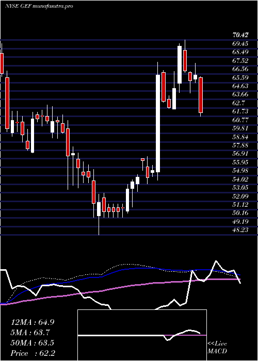
Task: Click the 66.56 price axis label
Action: tap(240, 69)
